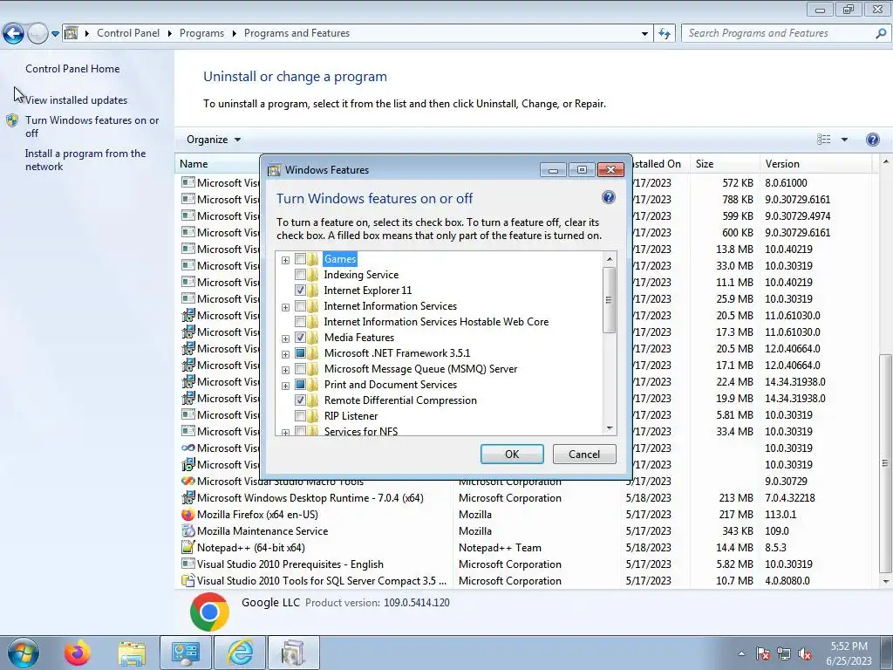Click the address bar Control Panel folder icon
893x670 pixels.
[72, 33]
